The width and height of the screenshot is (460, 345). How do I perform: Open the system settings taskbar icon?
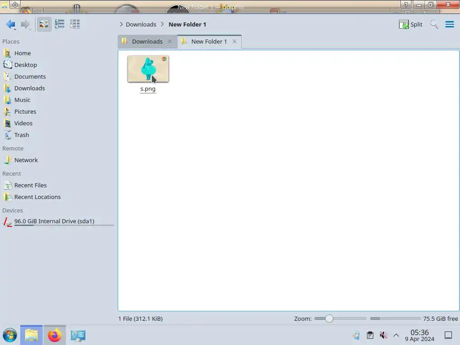78,335
